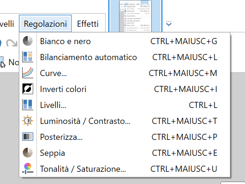245x184 pixels.
Task: Click the redo arrow icon
Action: (x=12, y=43)
